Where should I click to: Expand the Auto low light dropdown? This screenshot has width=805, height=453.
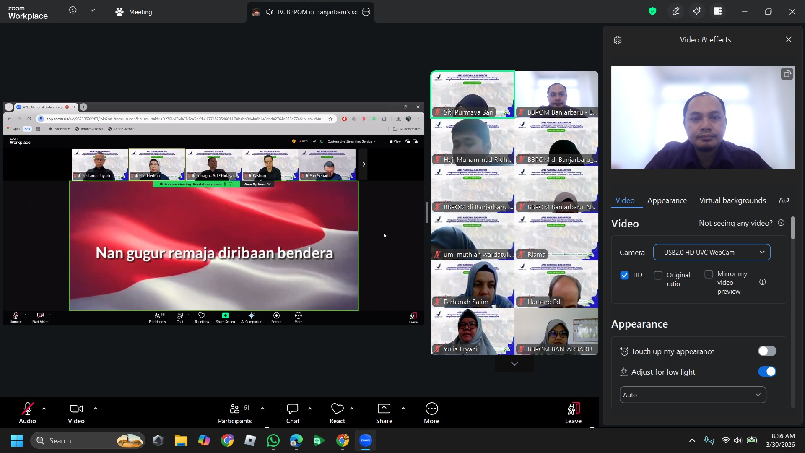click(693, 395)
